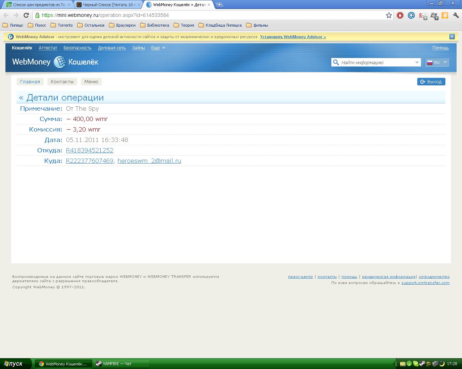Click the пресс-центр footer link
Image resolution: width=462 pixels, height=369 pixels.
point(300,277)
